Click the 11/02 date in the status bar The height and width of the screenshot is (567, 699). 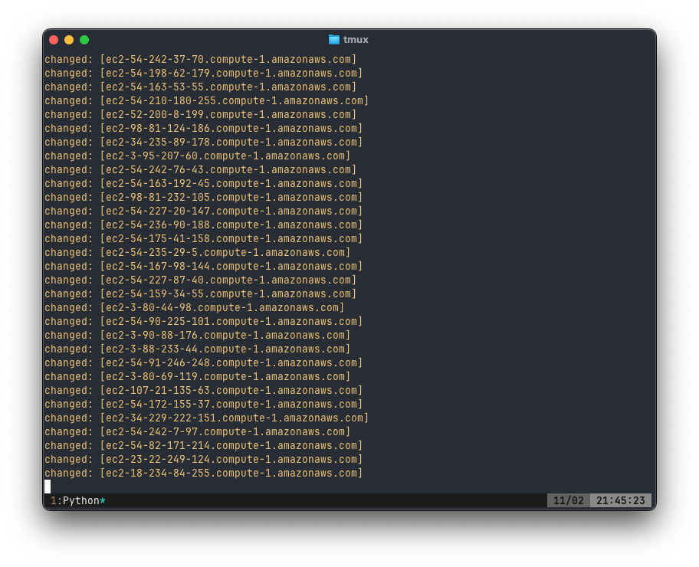(x=568, y=501)
